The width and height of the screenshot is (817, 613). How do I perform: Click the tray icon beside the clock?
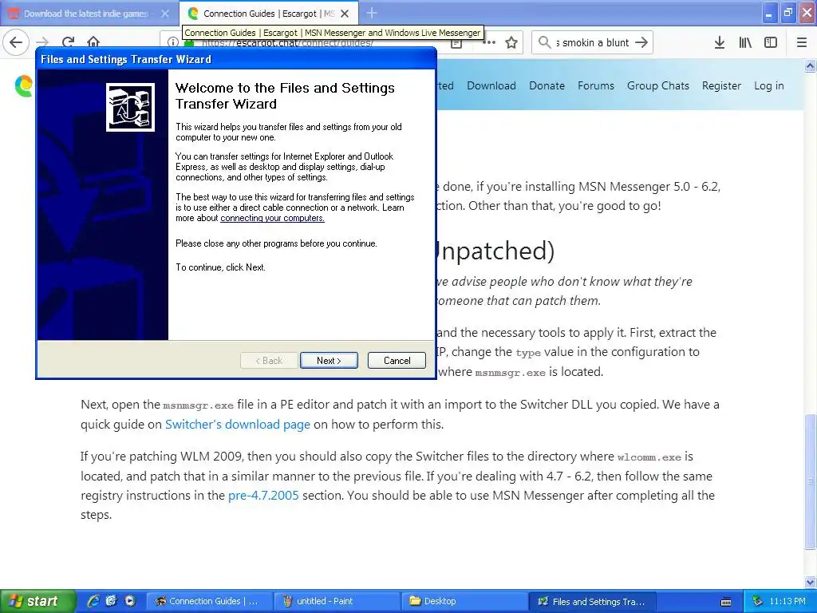[758, 601]
